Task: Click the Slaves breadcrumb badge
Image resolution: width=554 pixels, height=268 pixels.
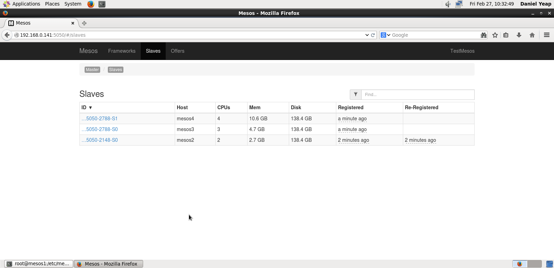Action: [115, 70]
